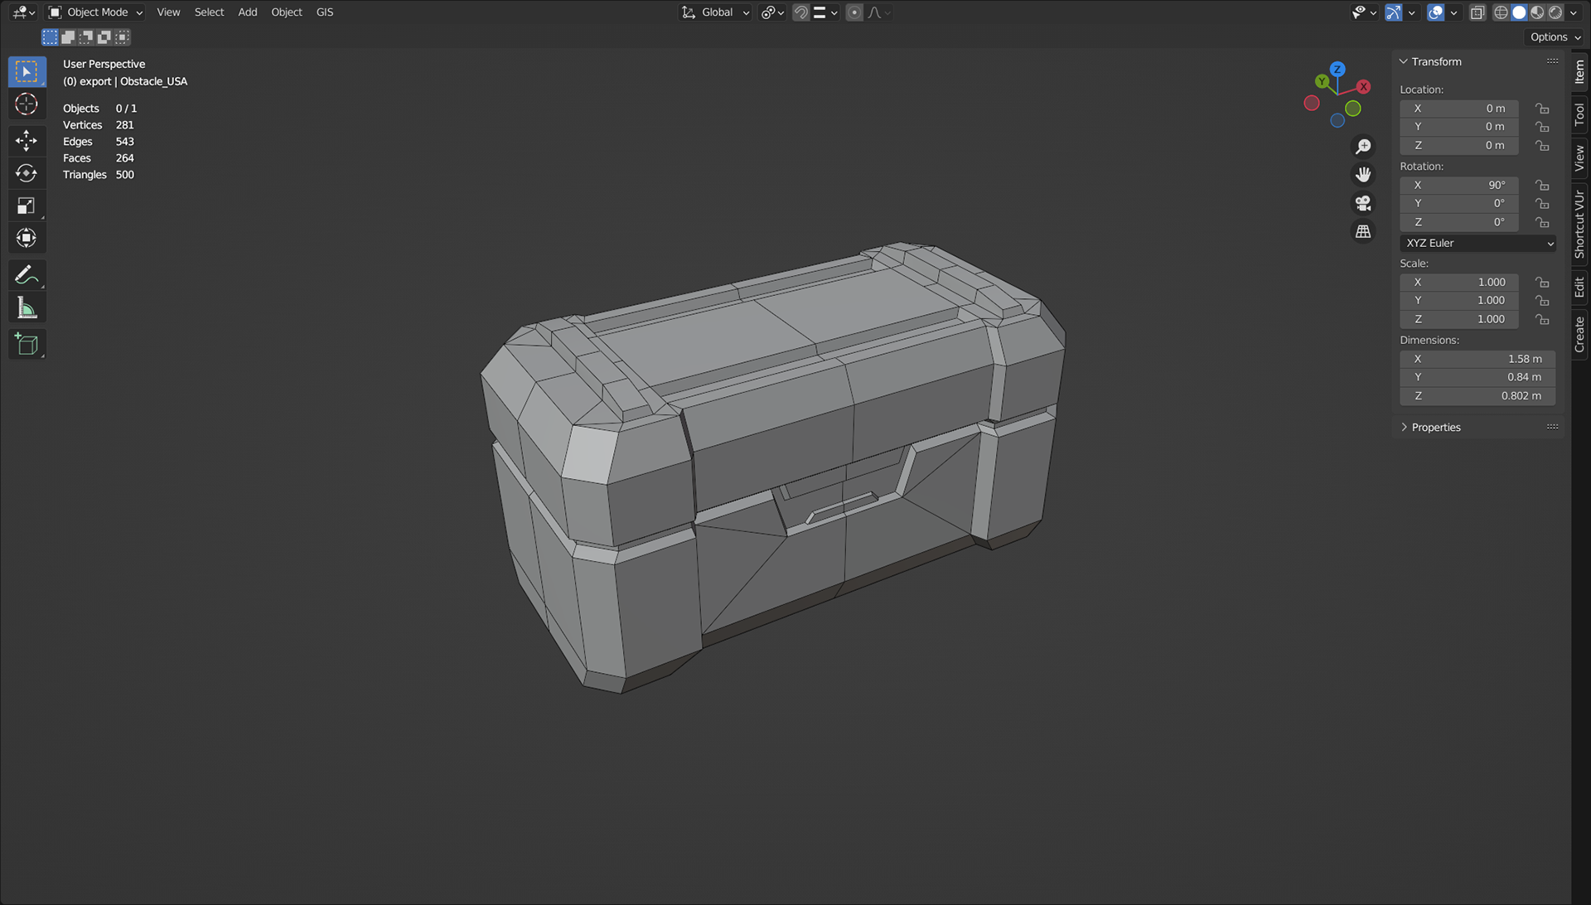Open the GIS menu
This screenshot has width=1591, height=905.
(x=325, y=12)
